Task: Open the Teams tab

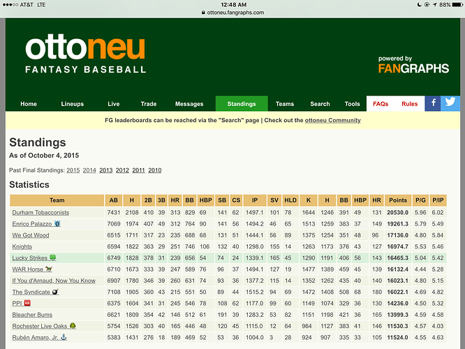Action: pos(285,104)
